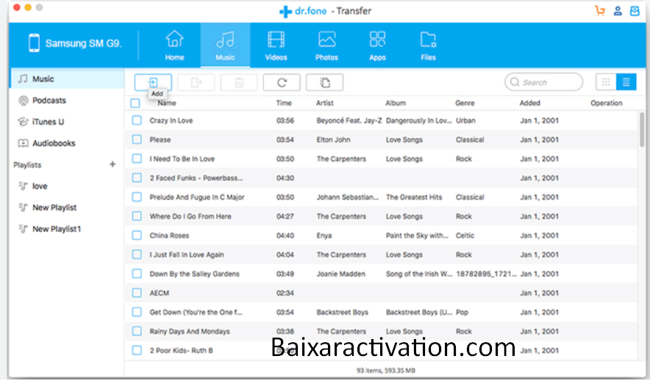Click the 'Celtic' genre cell
The image size is (650, 381).
[465, 236]
